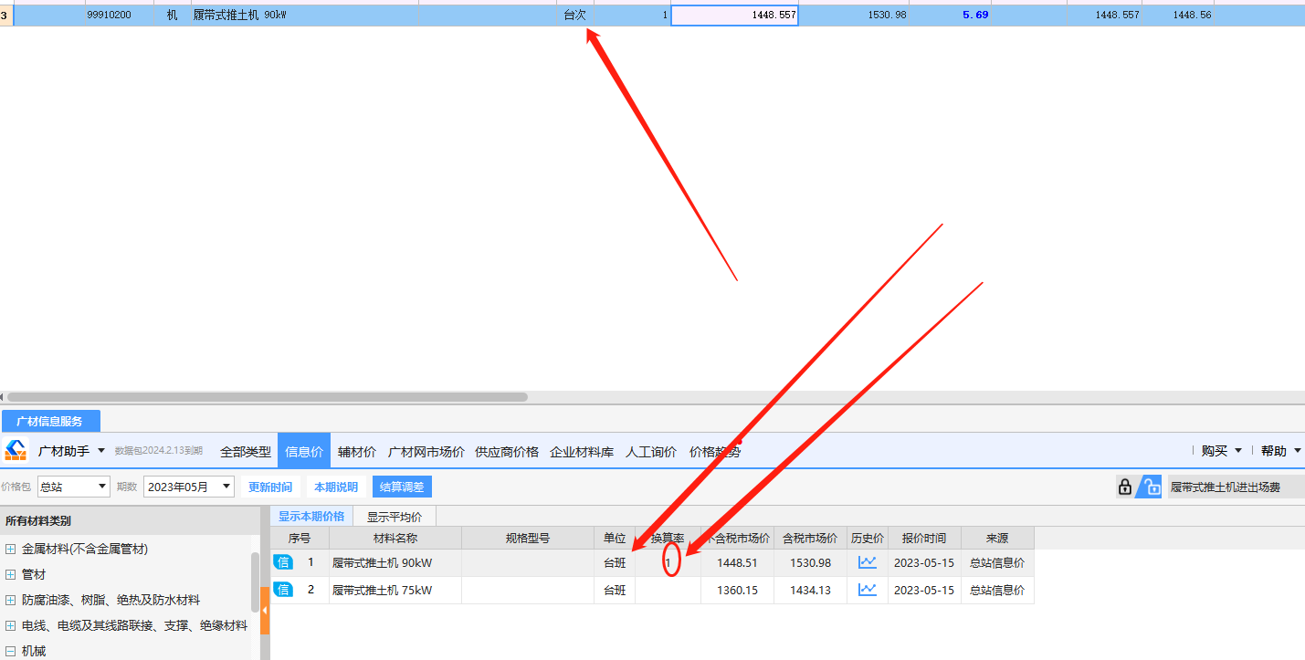Click the 信 badge on row 1
1305x660 pixels.
click(283, 562)
